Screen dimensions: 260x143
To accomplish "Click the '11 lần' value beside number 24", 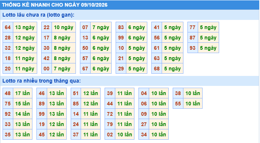I will 91,124.
